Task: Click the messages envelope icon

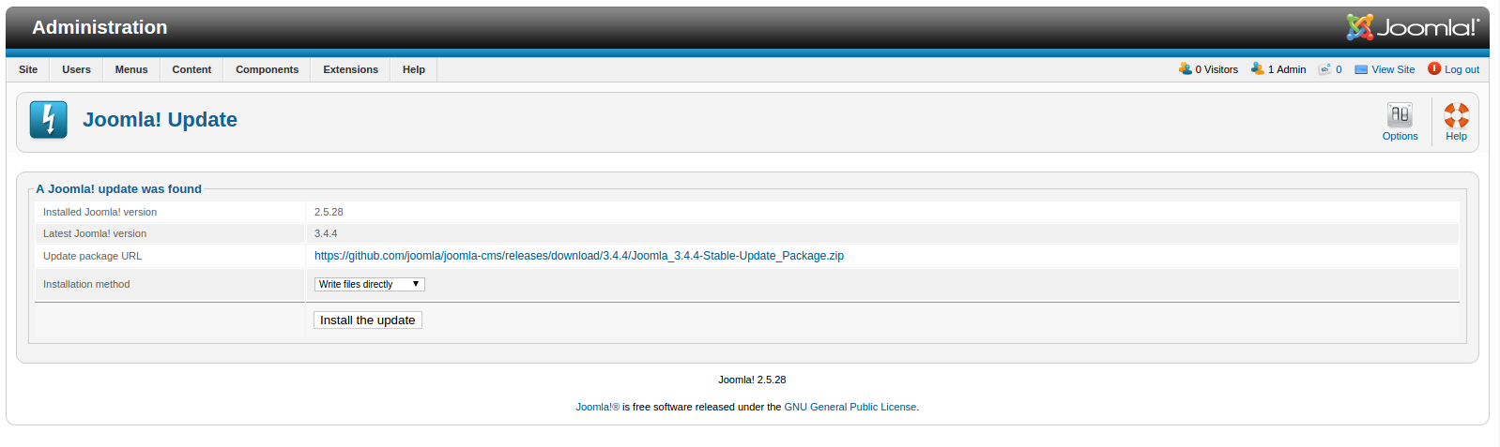Action: [1324, 69]
